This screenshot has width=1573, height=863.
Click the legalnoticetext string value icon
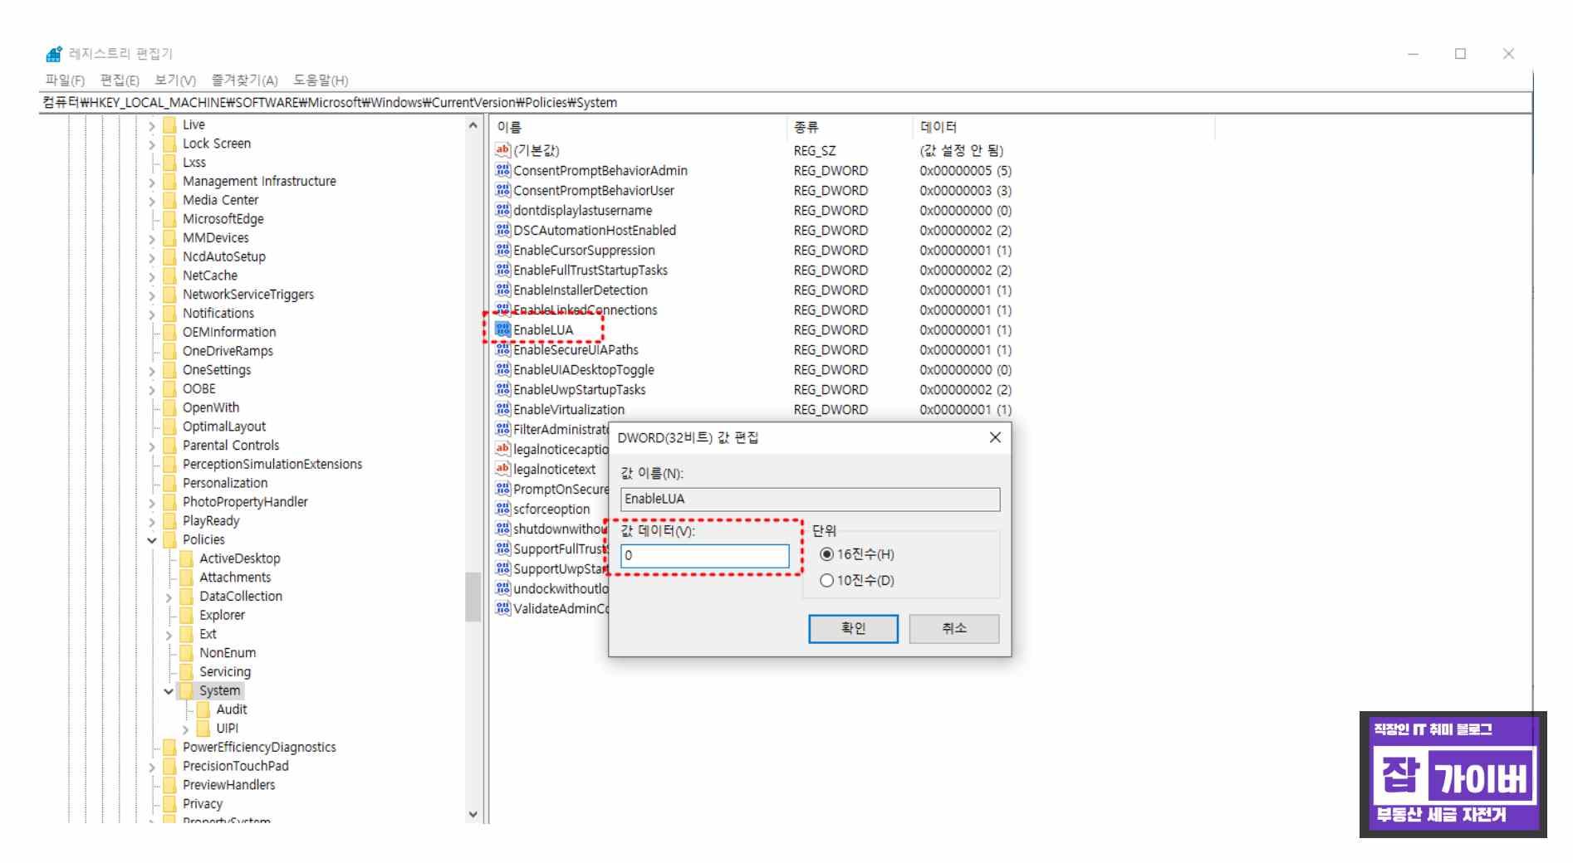(x=502, y=469)
